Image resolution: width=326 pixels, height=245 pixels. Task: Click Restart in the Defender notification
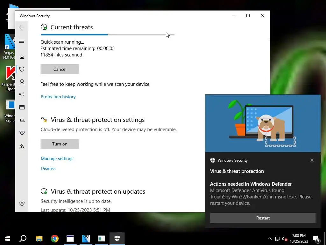point(263,218)
